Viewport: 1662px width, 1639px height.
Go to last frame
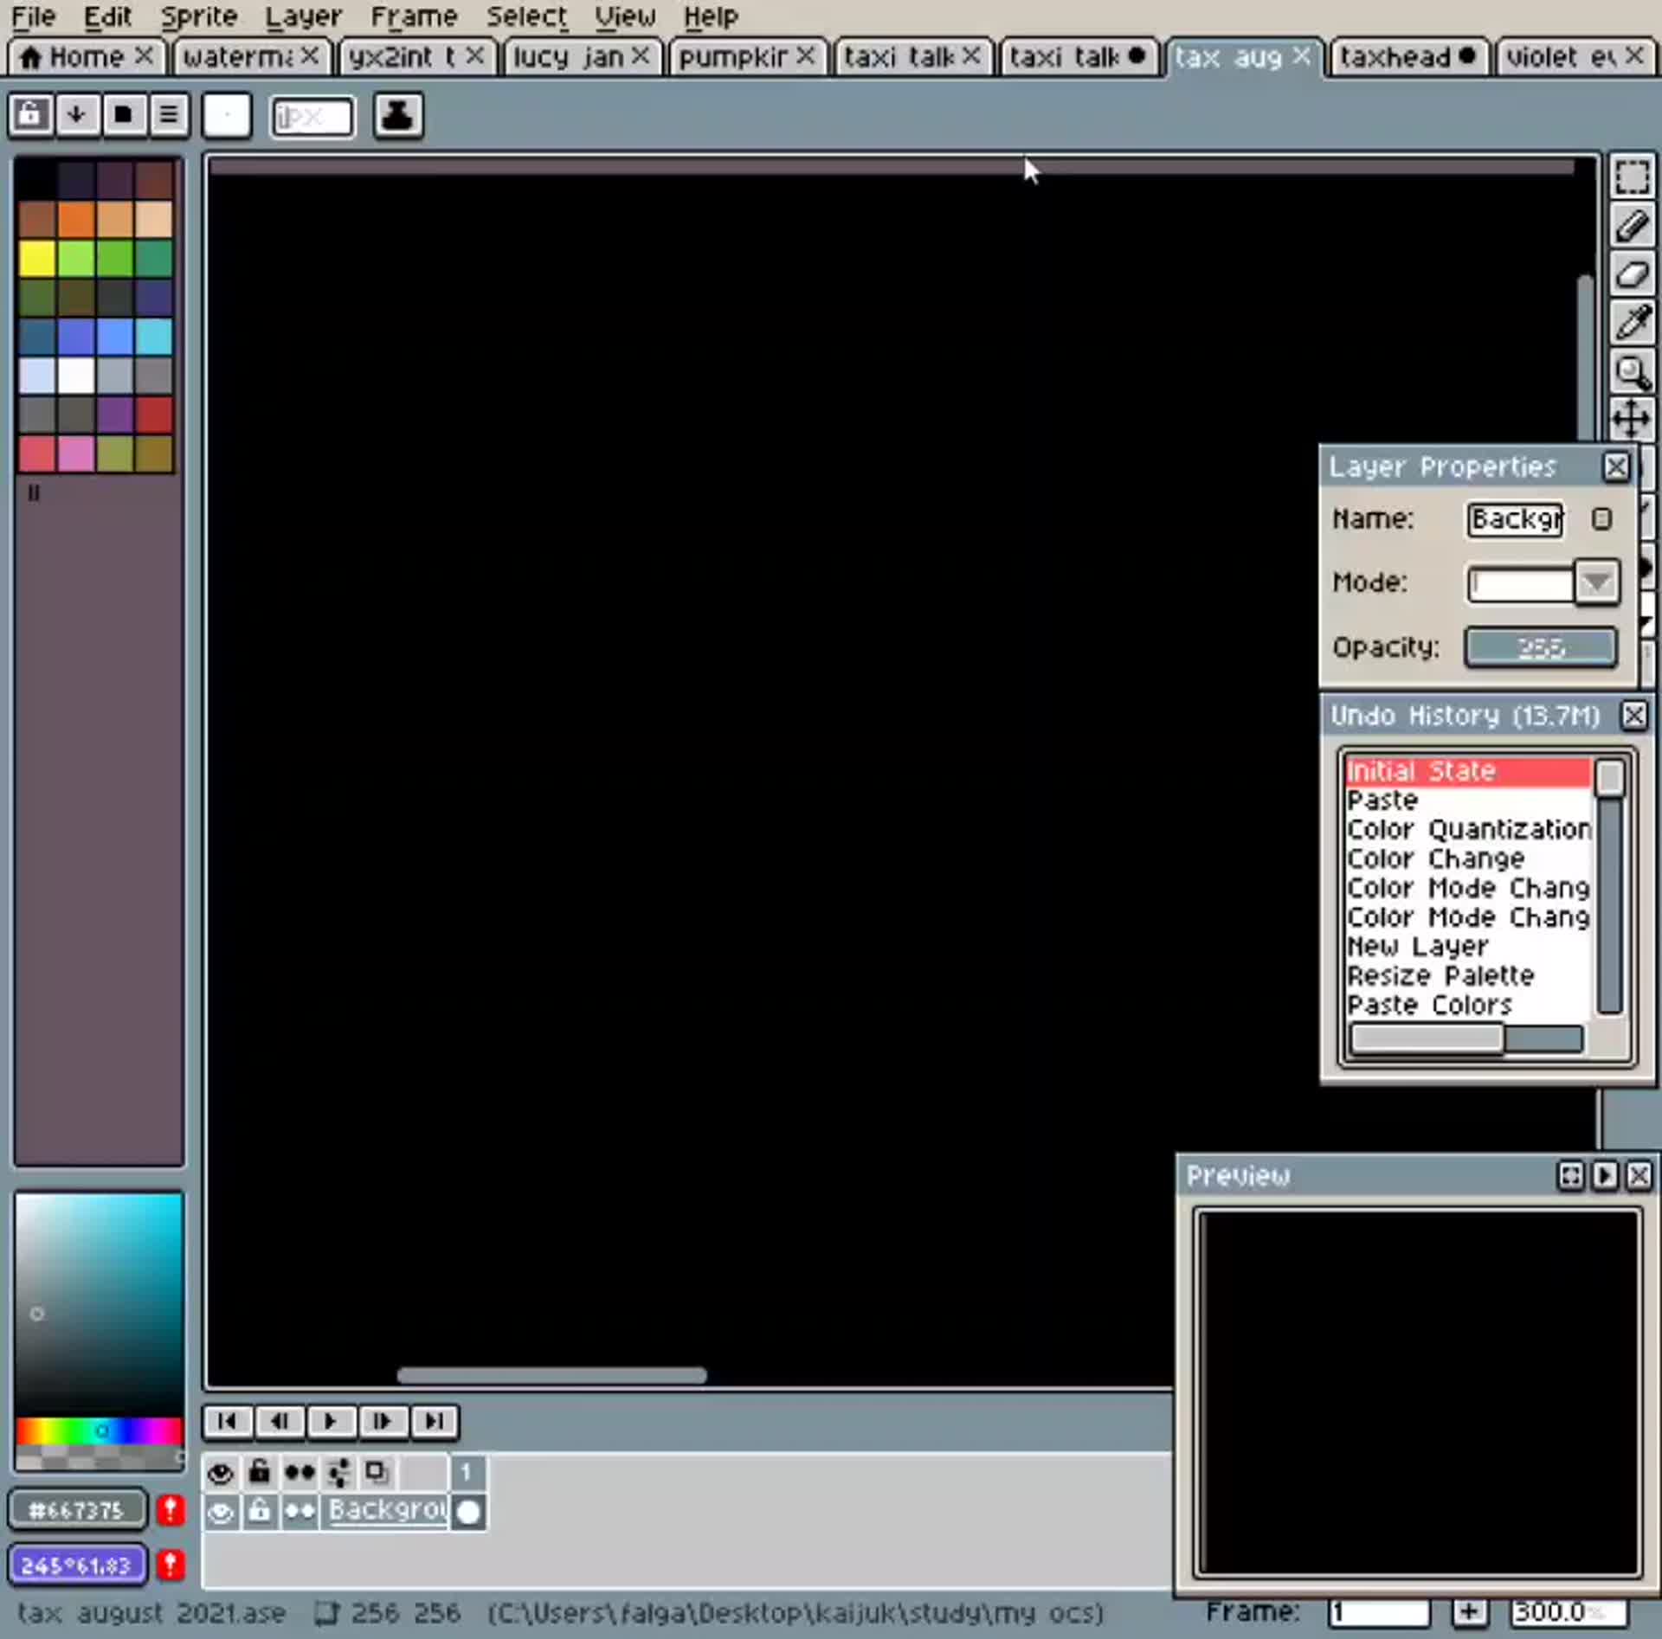point(434,1421)
